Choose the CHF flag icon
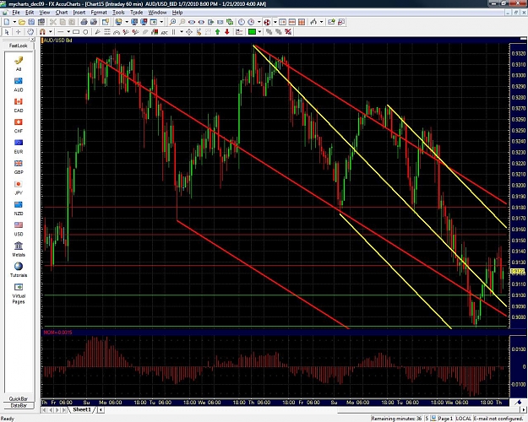Viewport: 528px width, 422px height. click(19, 122)
